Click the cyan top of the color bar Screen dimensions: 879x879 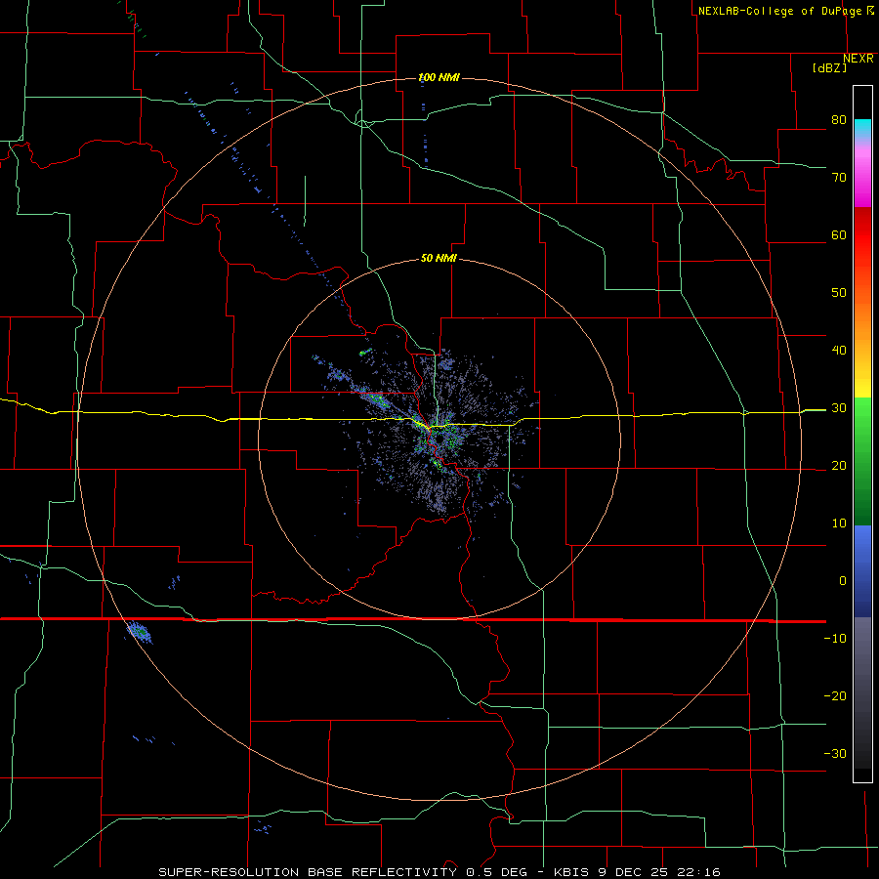point(862,129)
